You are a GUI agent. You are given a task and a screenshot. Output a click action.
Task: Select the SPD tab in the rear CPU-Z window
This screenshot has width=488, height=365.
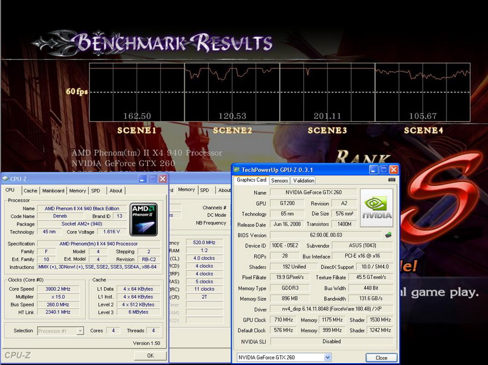[x=204, y=190]
